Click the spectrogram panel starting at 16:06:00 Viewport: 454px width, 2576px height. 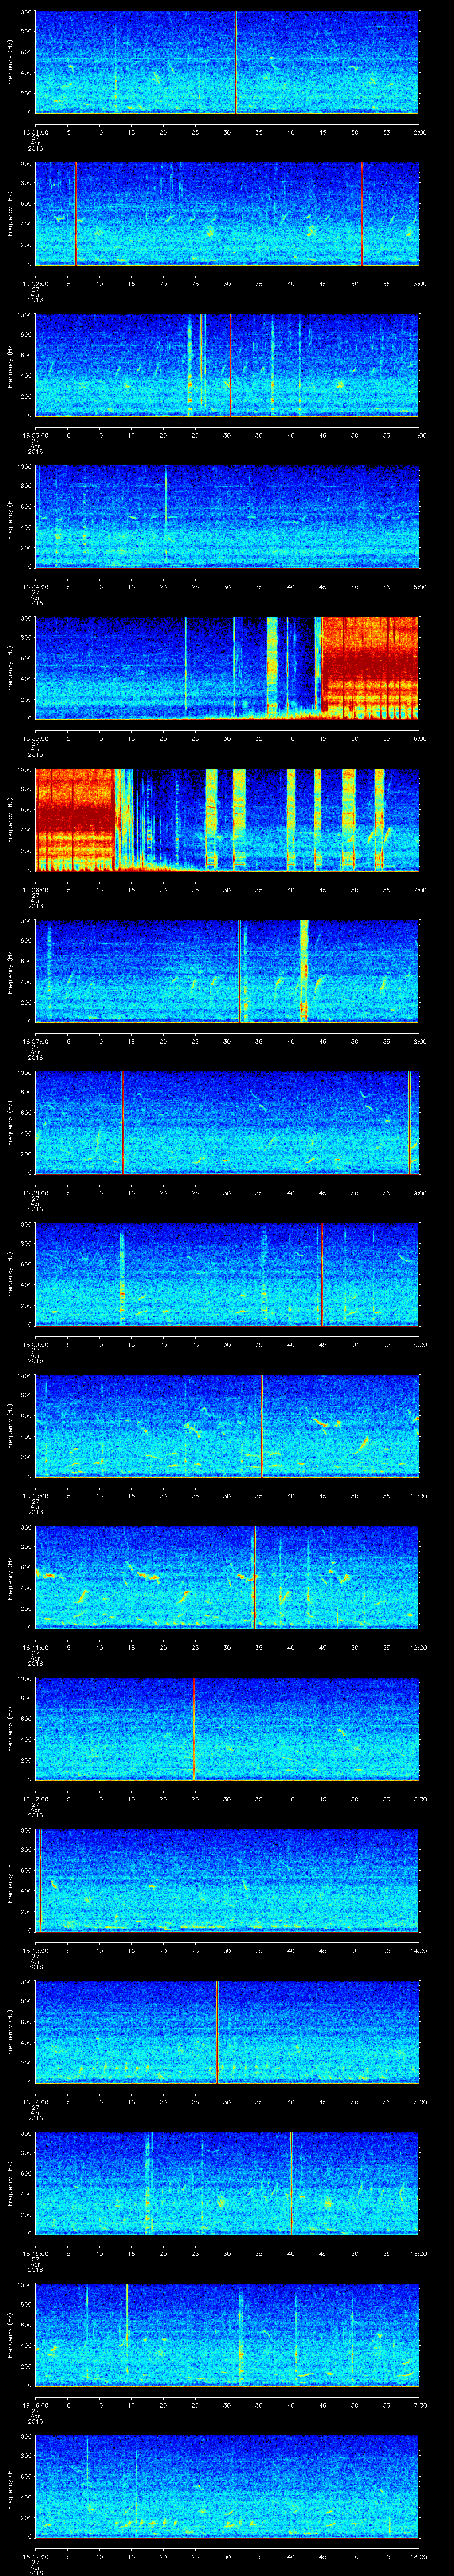point(227,820)
